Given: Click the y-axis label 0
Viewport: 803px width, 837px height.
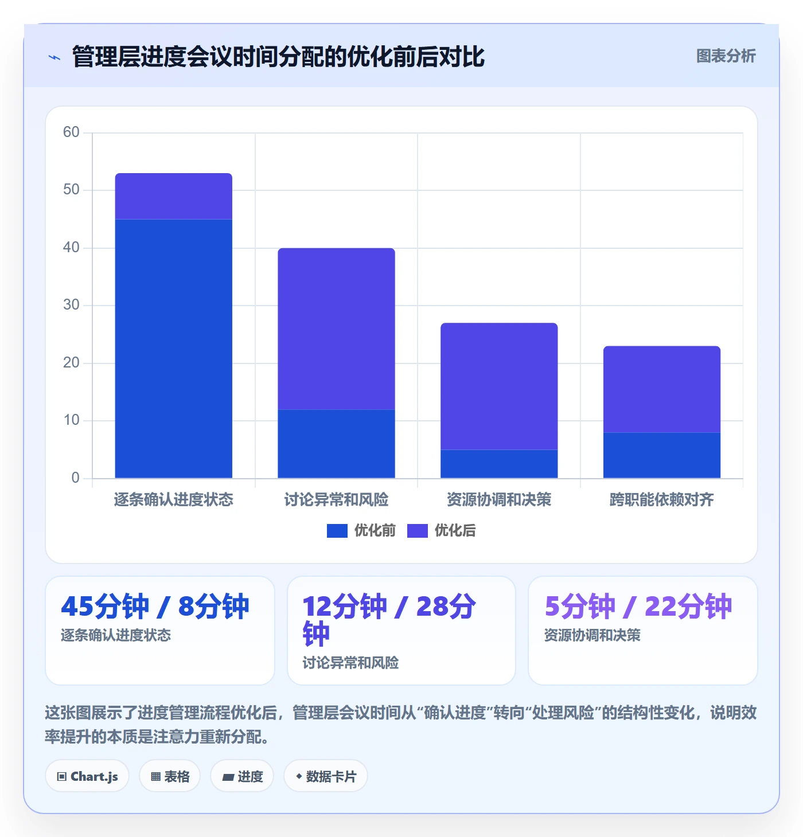Looking at the screenshot, I should [75, 478].
